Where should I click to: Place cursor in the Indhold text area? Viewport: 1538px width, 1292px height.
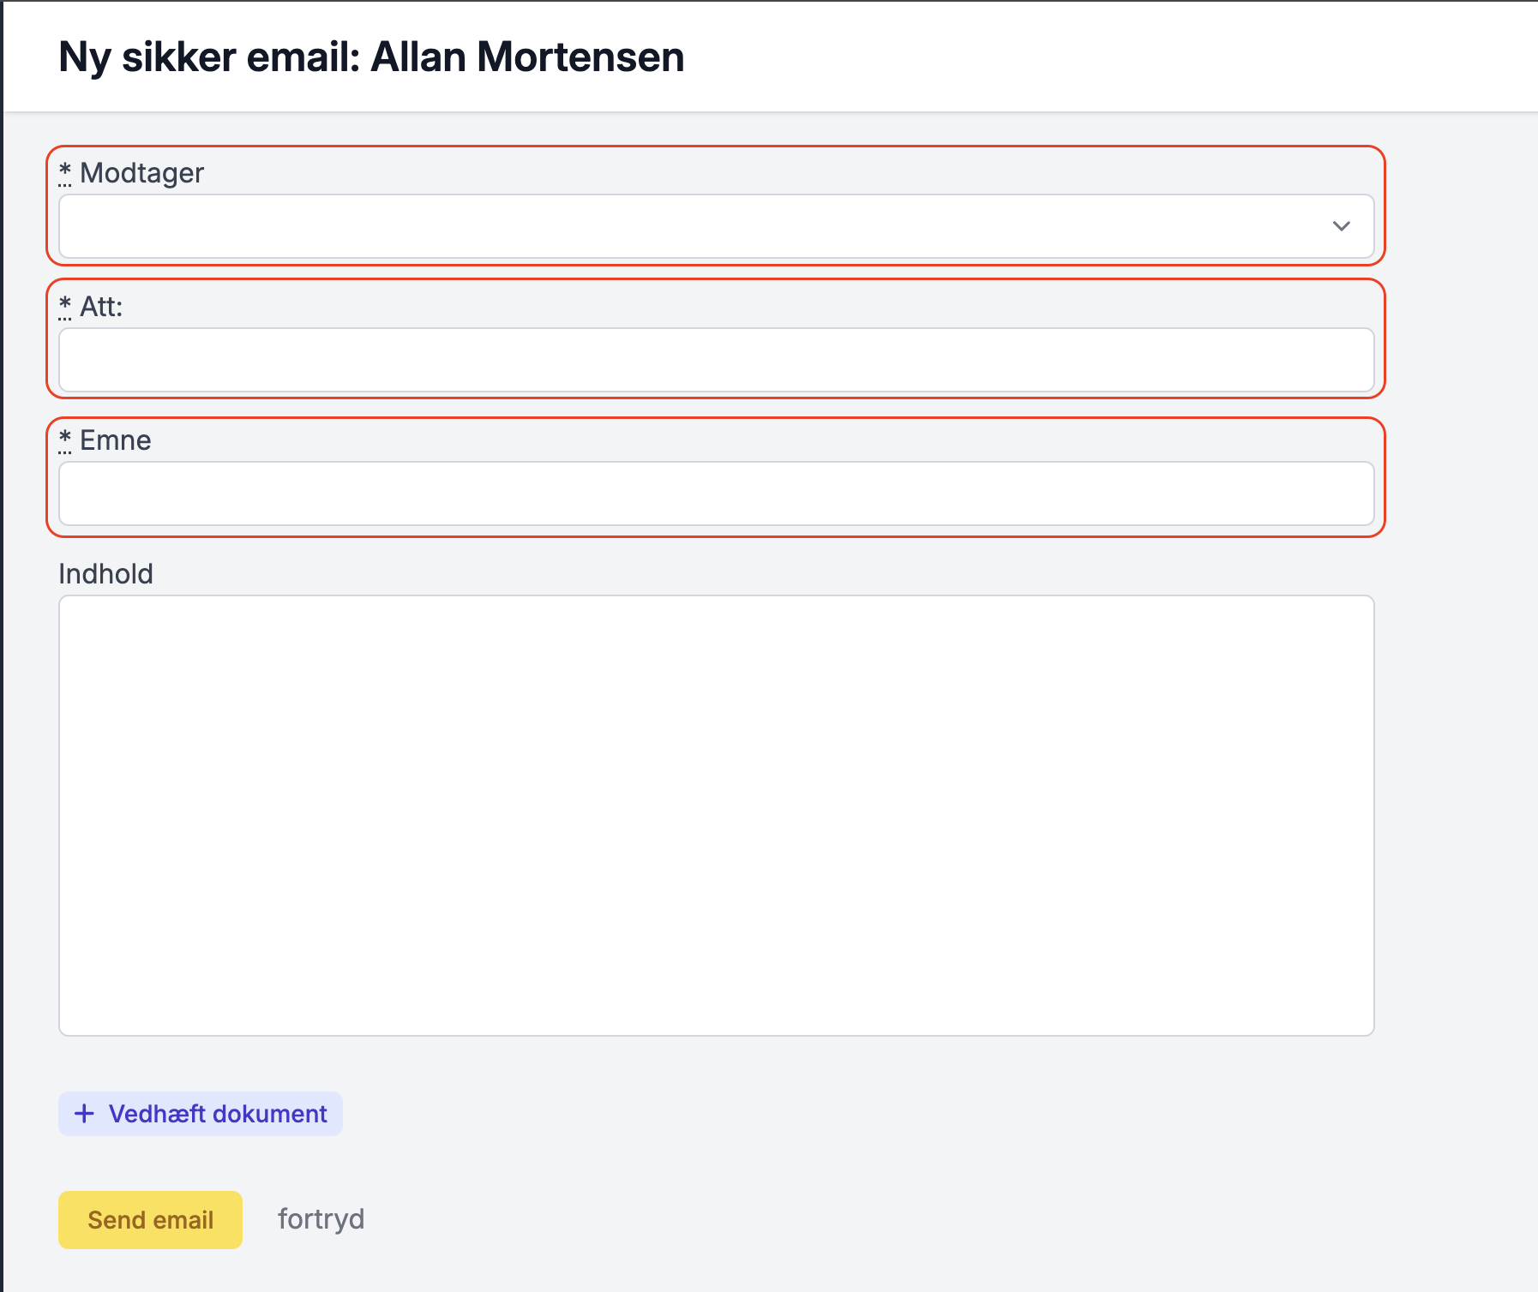point(716,815)
